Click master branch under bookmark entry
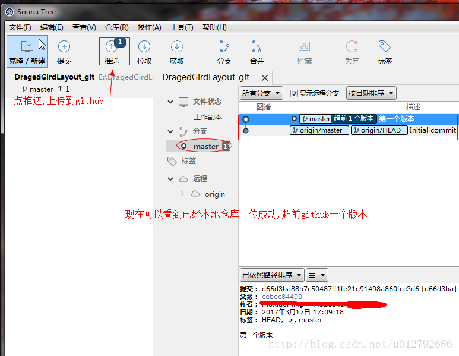Viewport: 459px width, 356px height. point(42,89)
